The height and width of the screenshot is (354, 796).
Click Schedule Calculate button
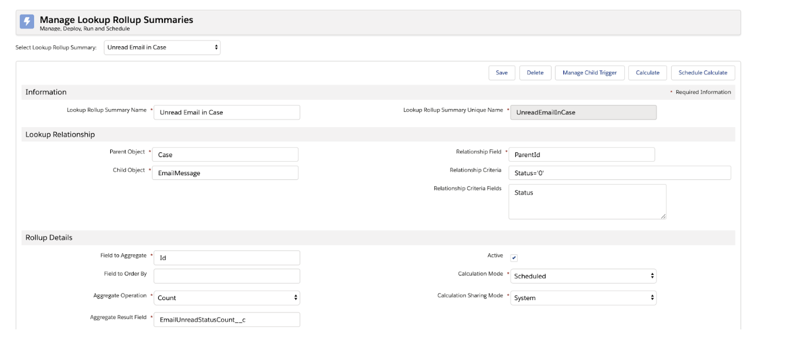coord(703,73)
